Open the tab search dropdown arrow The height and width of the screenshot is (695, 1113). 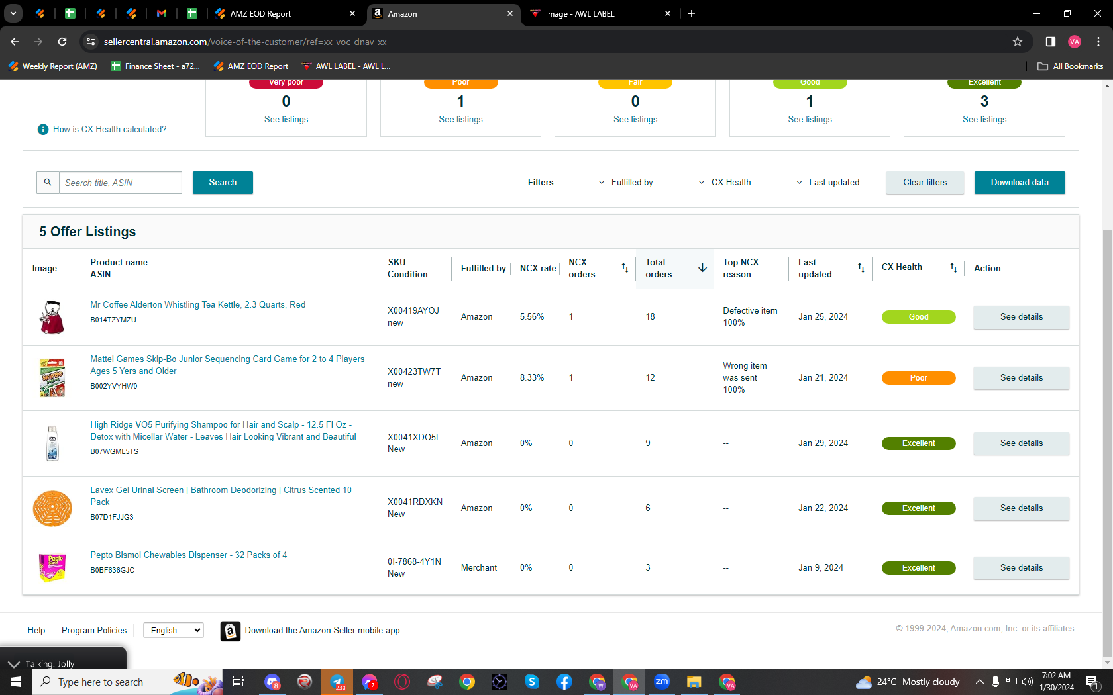(x=13, y=13)
